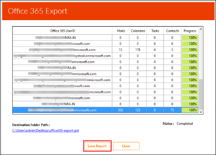Click the Tasks column header

click(155, 31)
